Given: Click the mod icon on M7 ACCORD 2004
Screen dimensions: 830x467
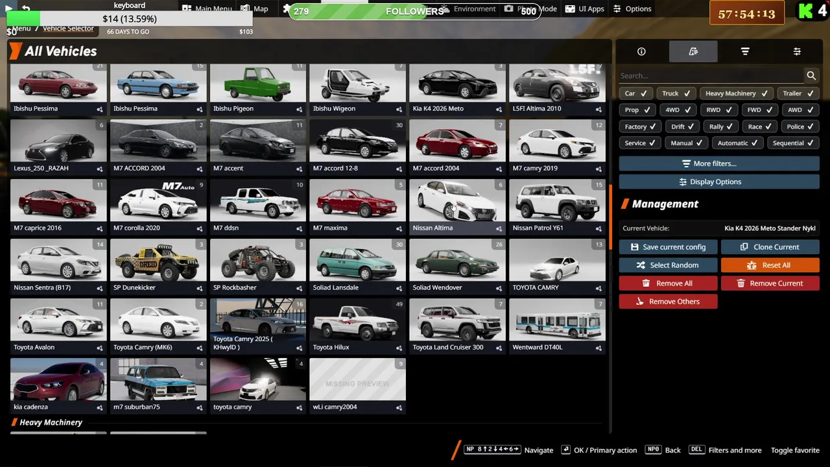Looking at the screenshot, I should pos(199,169).
